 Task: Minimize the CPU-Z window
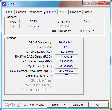point(86,3)
